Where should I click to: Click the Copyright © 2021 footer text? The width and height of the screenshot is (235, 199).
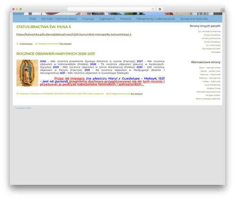23,108
